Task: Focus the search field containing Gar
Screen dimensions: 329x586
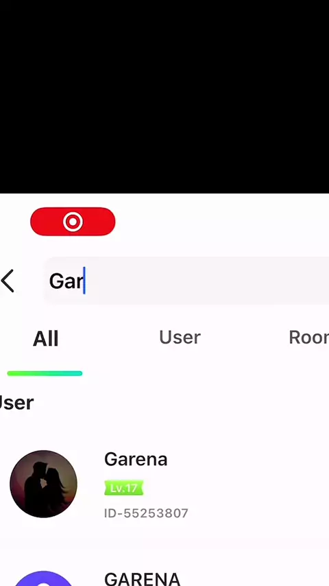Action: [x=186, y=281]
